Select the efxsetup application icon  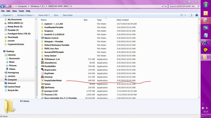tap(42, 77)
